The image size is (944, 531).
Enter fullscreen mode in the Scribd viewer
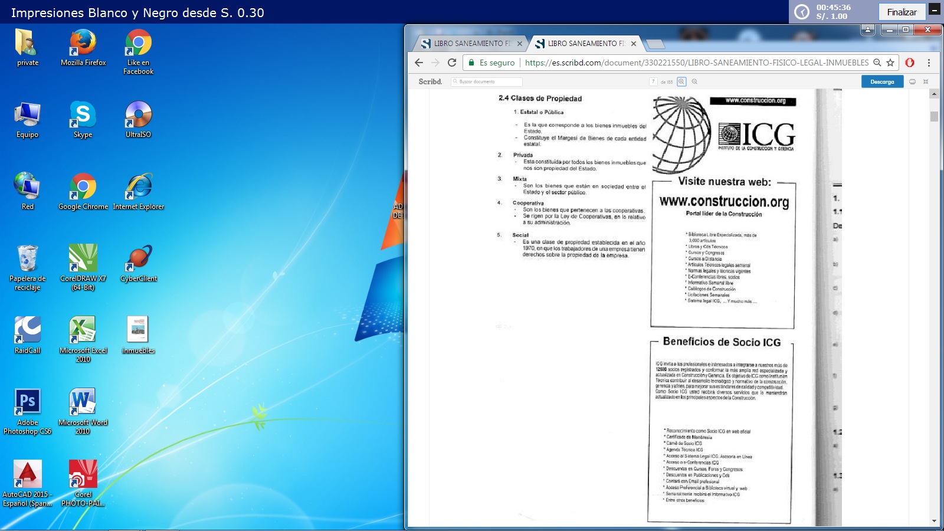pyautogui.click(x=926, y=82)
